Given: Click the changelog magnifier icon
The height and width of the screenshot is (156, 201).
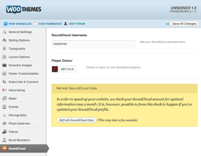Looking at the screenshot, I should click(x=6, y=24).
